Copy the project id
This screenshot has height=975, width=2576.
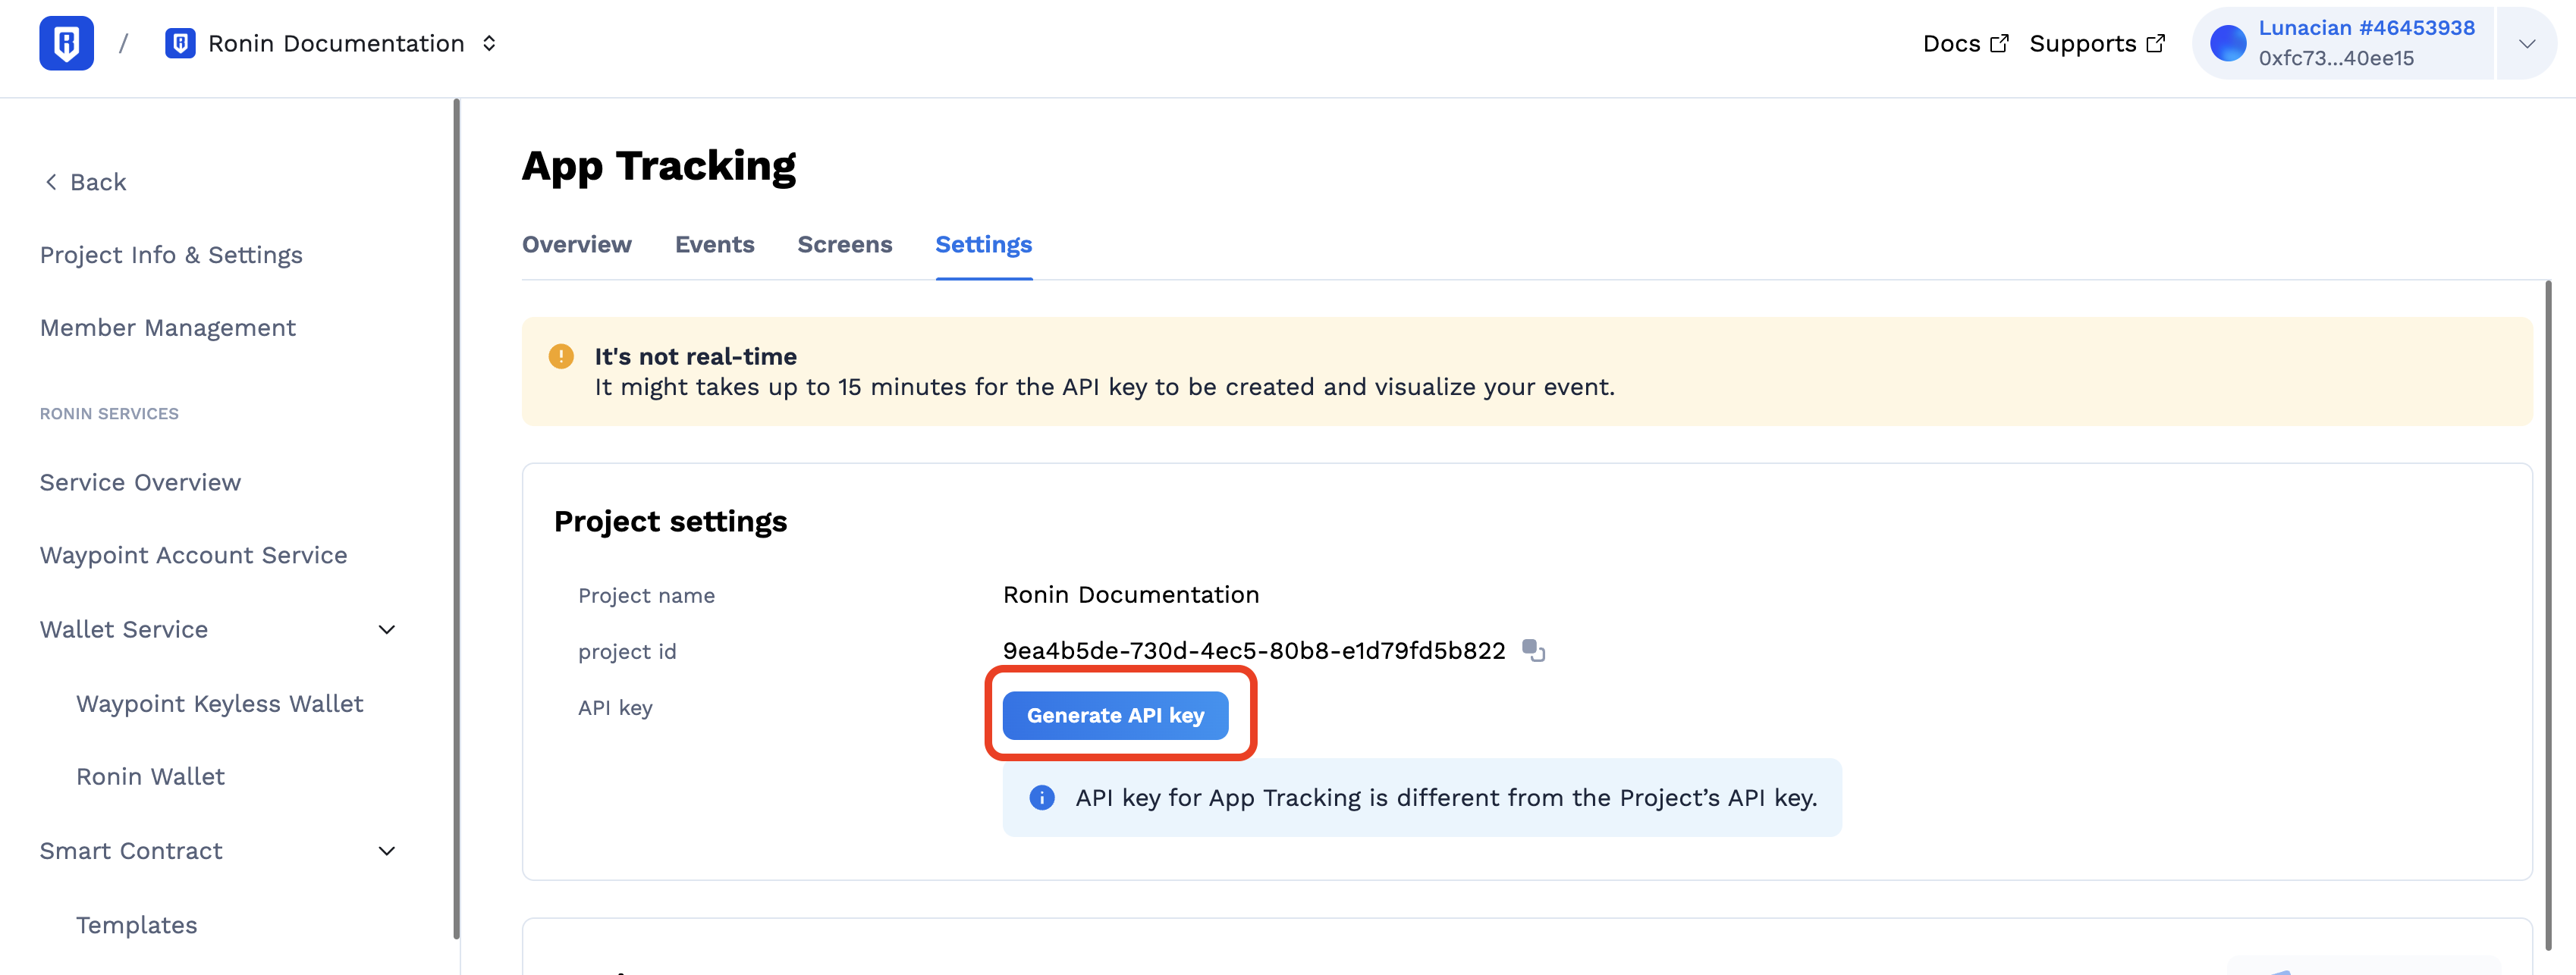1534,651
